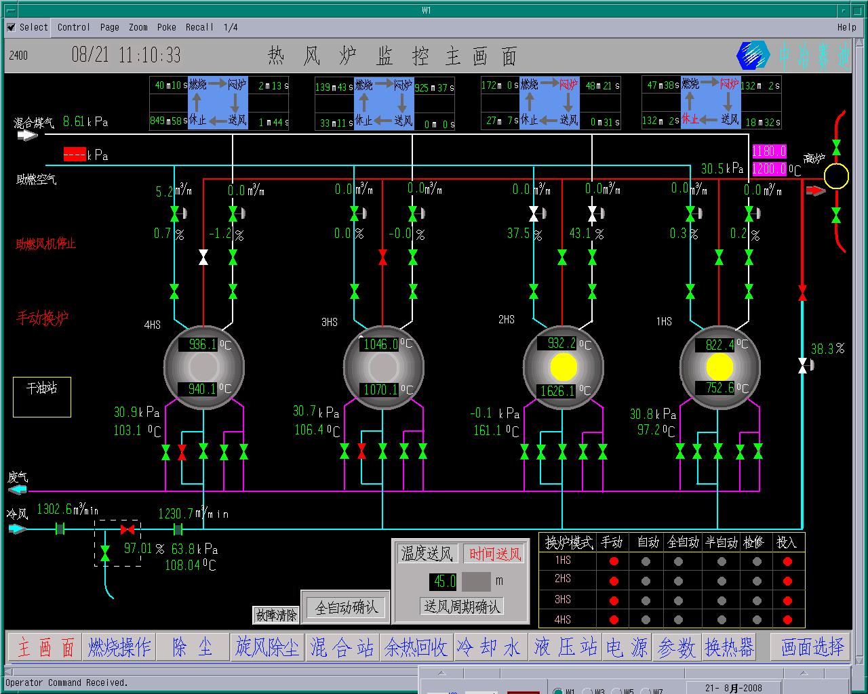
Task: Click the 全自动确认 button
Action: [347, 607]
